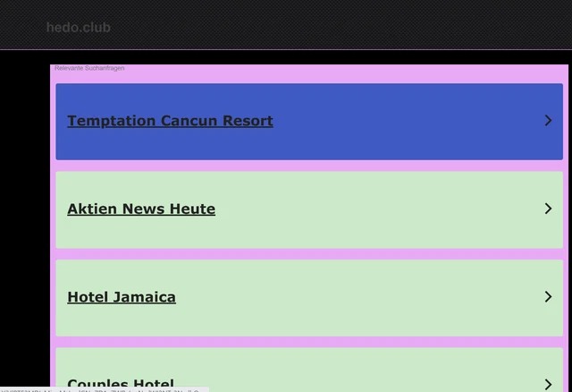This screenshot has width=572, height=392.
Task: Click chevron arrow on Hotel Jamaica row
Action: click(x=548, y=296)
